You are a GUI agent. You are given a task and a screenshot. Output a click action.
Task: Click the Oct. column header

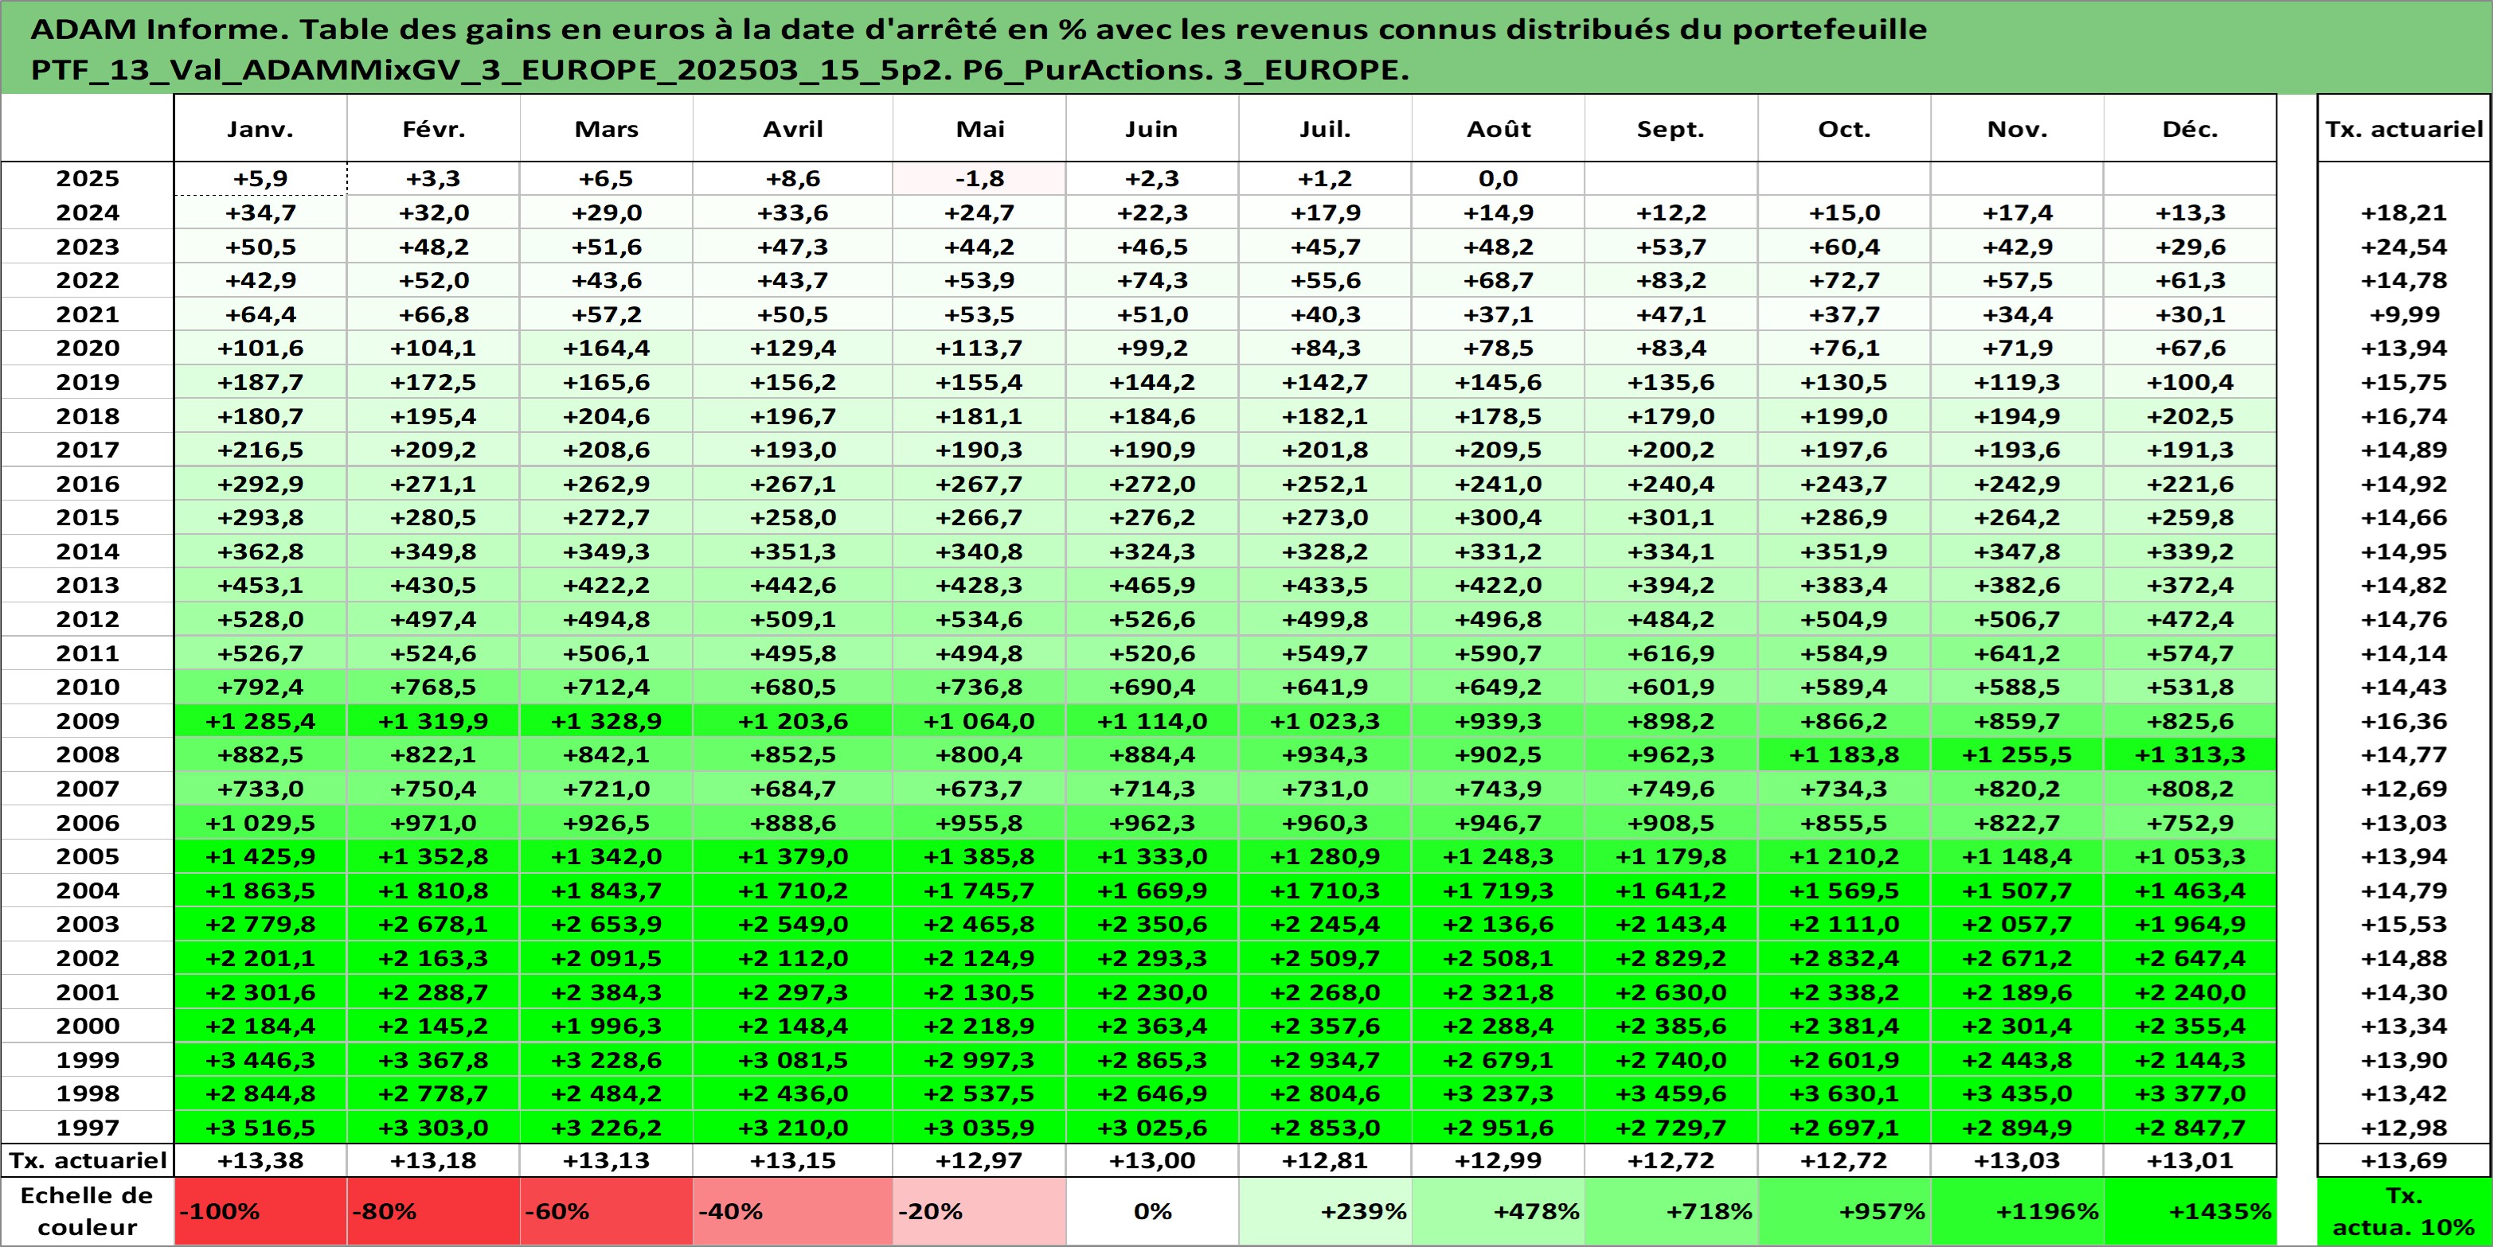coord(1845,129)
